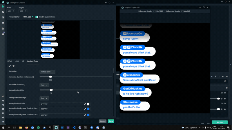Click the Height stepper arrows
The height and width of the screenshot is (130, 232).
click(26, 11)
